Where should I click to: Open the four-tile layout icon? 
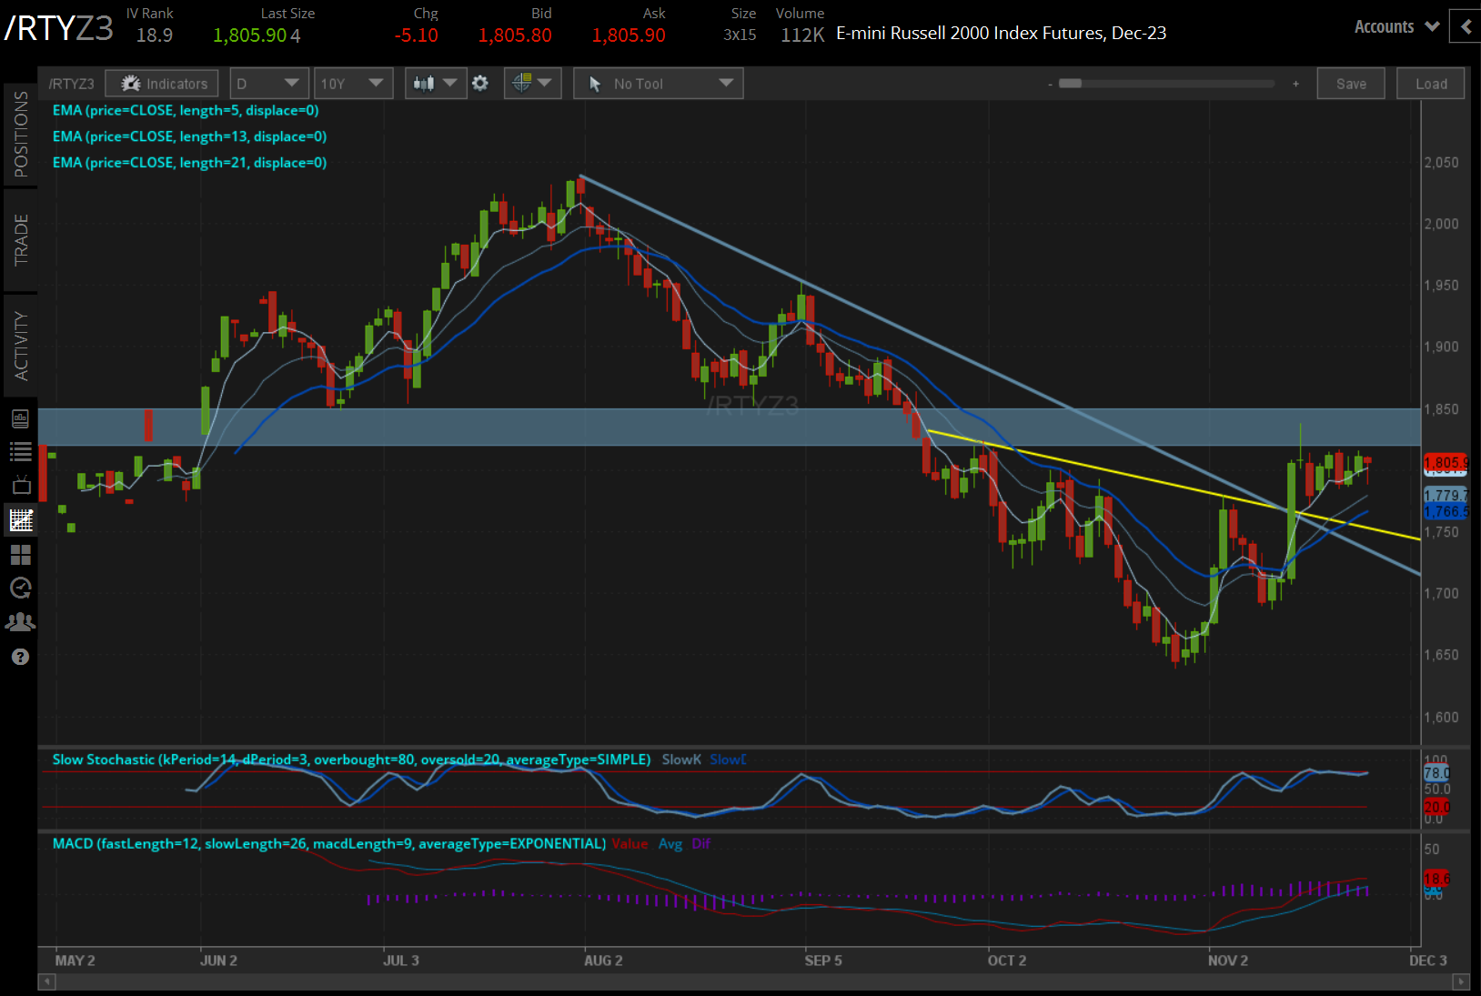pyautogui.click(x=20, y=554)
